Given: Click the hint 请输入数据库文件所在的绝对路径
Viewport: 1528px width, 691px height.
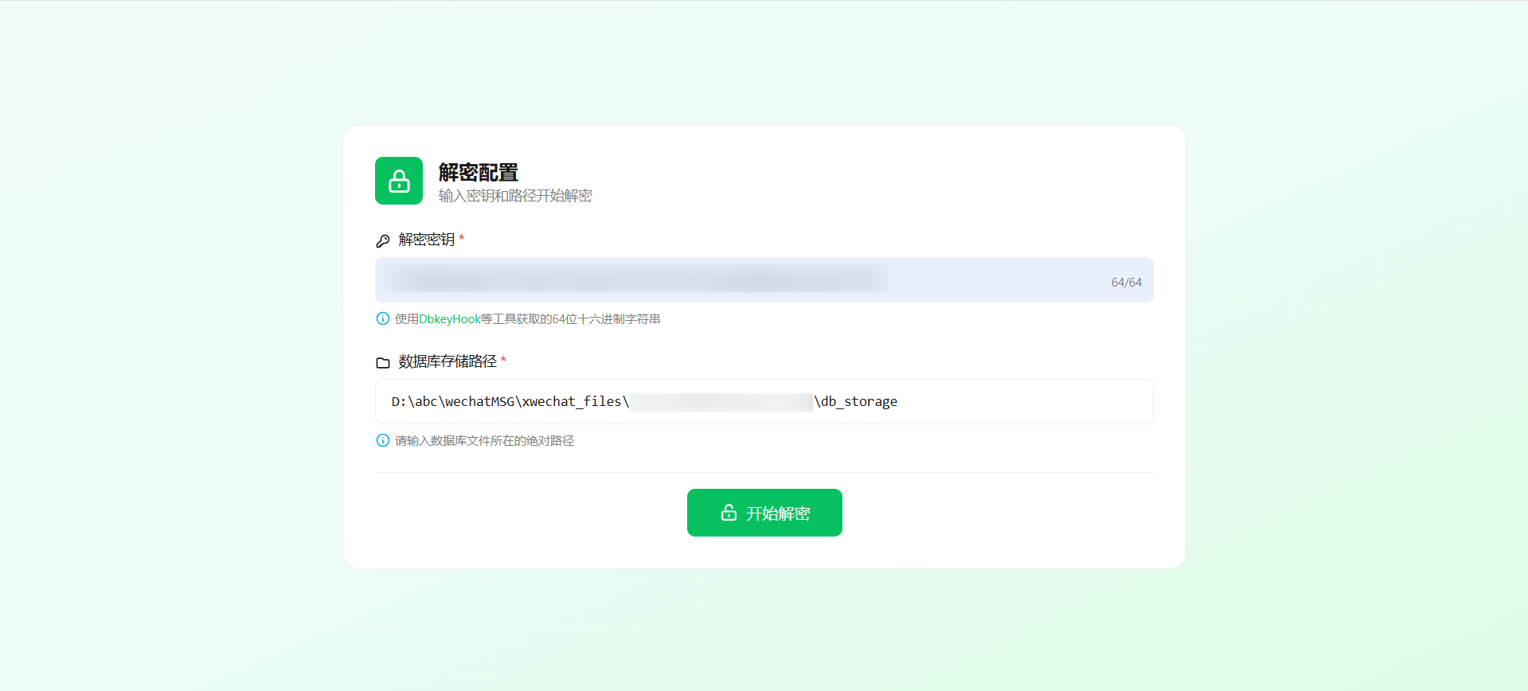Looking at the screenshot, I should click(x=484, y=441).
